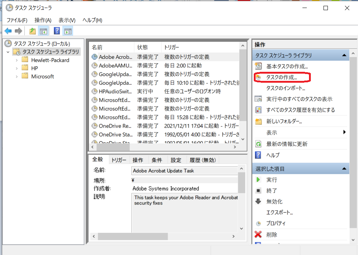This screenshot has width=358, height=255.
Task: Click the basic task creation wizard icon
Action: coord(259,66)
